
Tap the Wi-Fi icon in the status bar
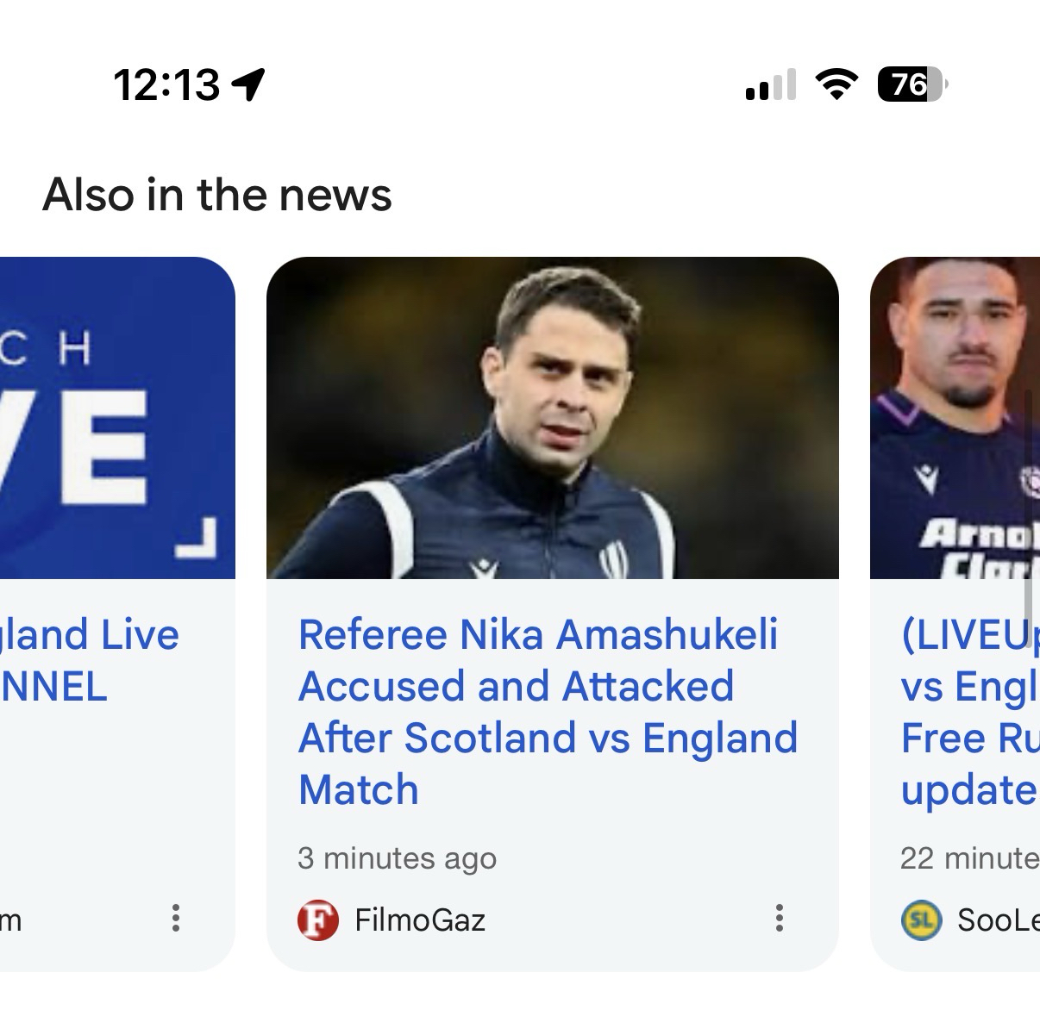coord(836,84)
